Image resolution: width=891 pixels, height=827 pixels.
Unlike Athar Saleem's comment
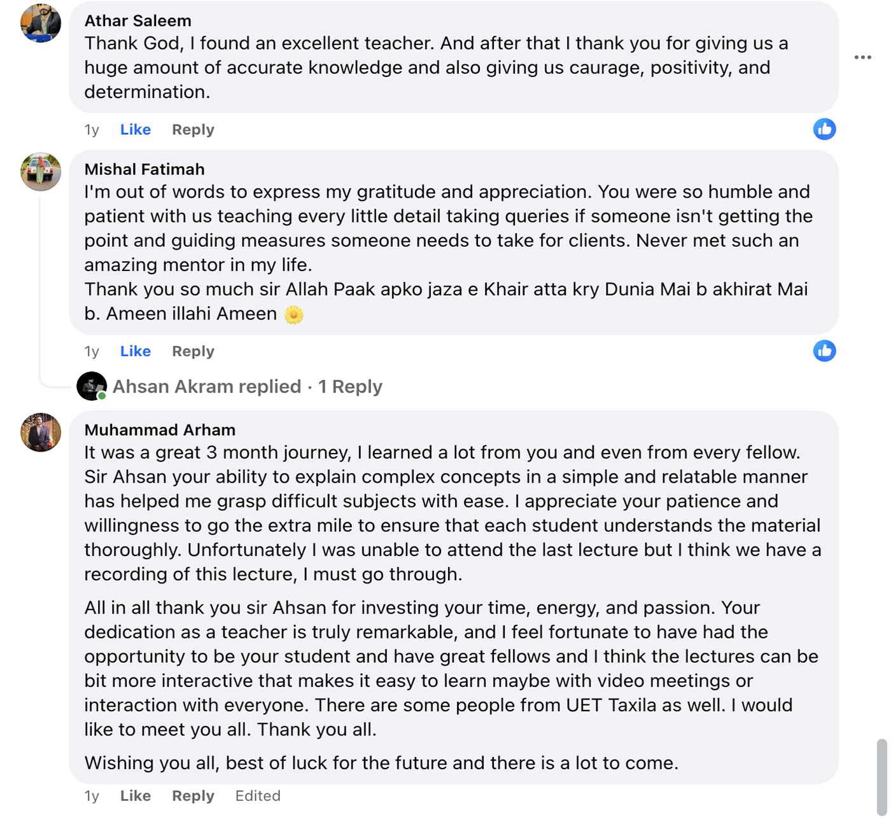pos(135,130)
